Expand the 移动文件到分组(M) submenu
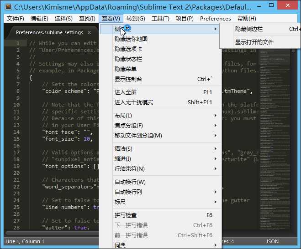 [161, 136]
